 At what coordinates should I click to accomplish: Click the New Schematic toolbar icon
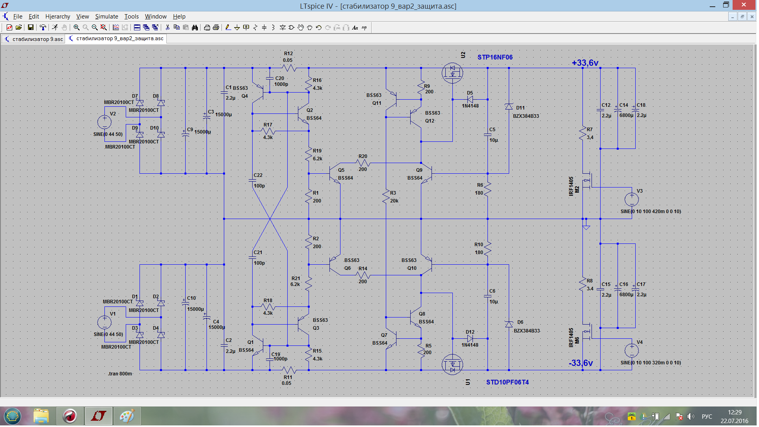coord(9,28)
